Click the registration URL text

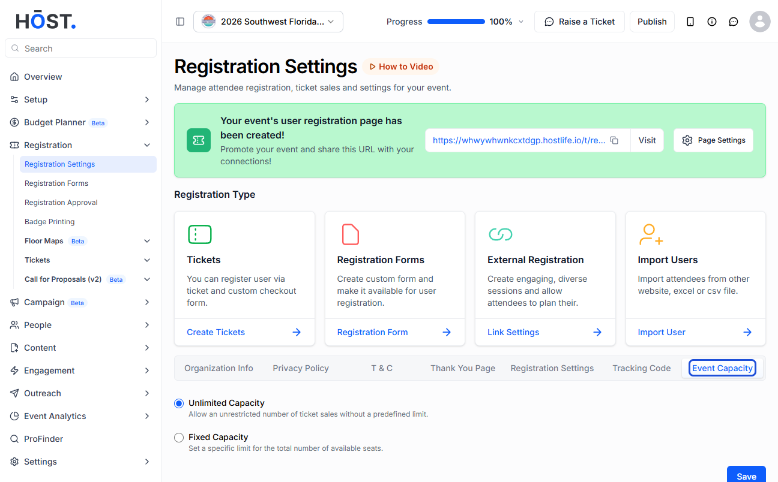click(519, 140)
